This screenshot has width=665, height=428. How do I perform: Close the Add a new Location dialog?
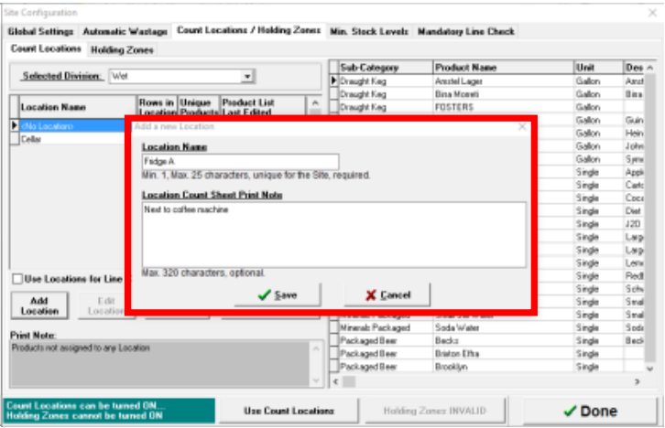tap(522, 126)
